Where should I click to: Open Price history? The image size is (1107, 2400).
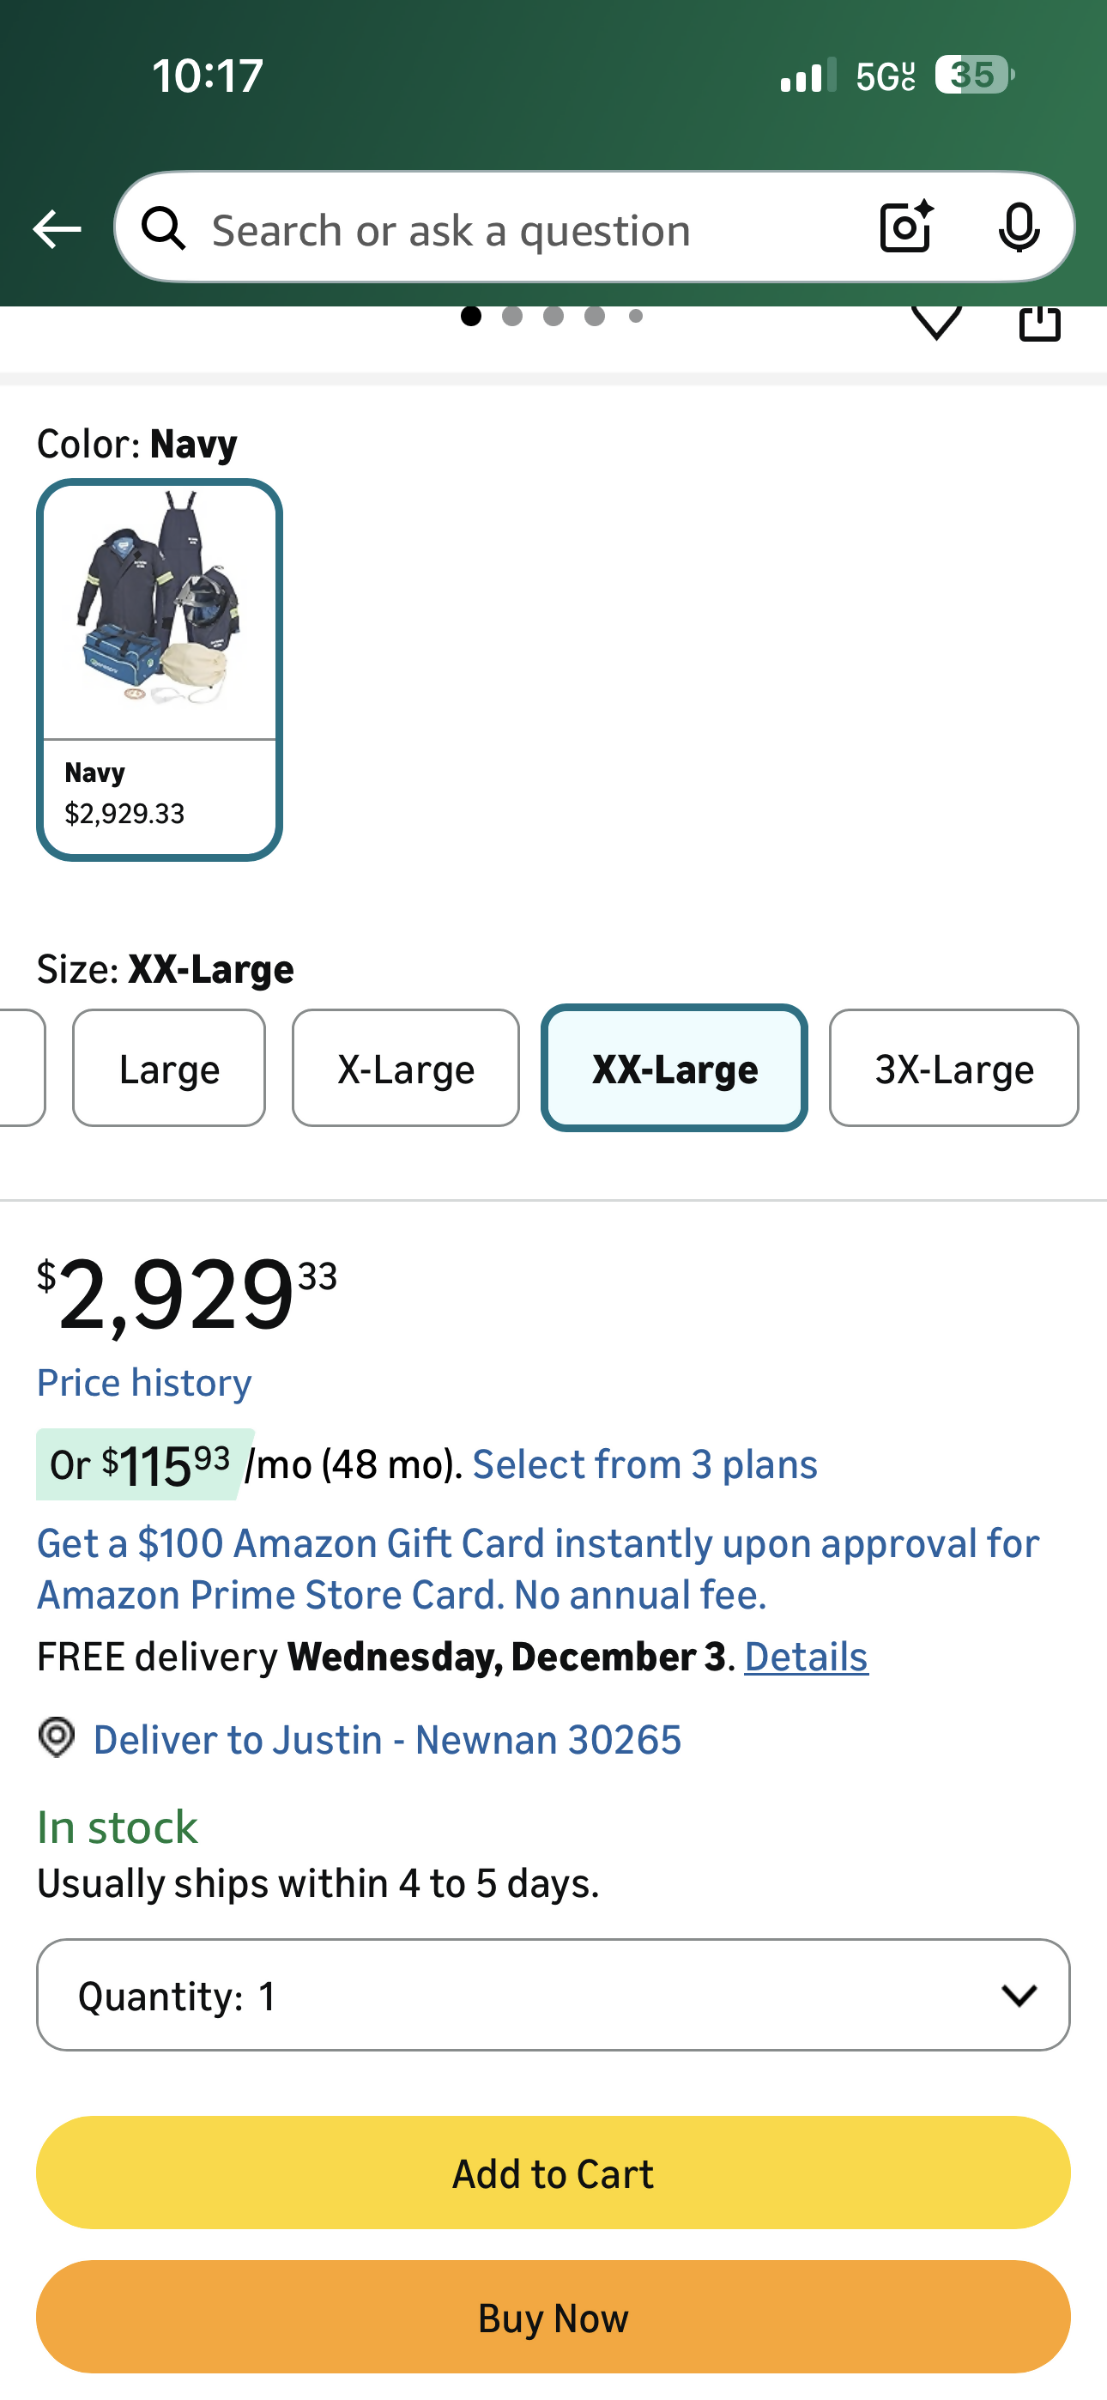point(144,1383)
